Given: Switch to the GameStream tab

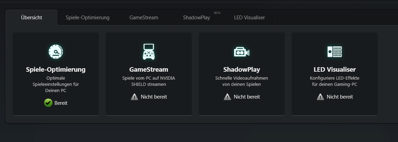Looking at the screenshot, I should [144, 18].
